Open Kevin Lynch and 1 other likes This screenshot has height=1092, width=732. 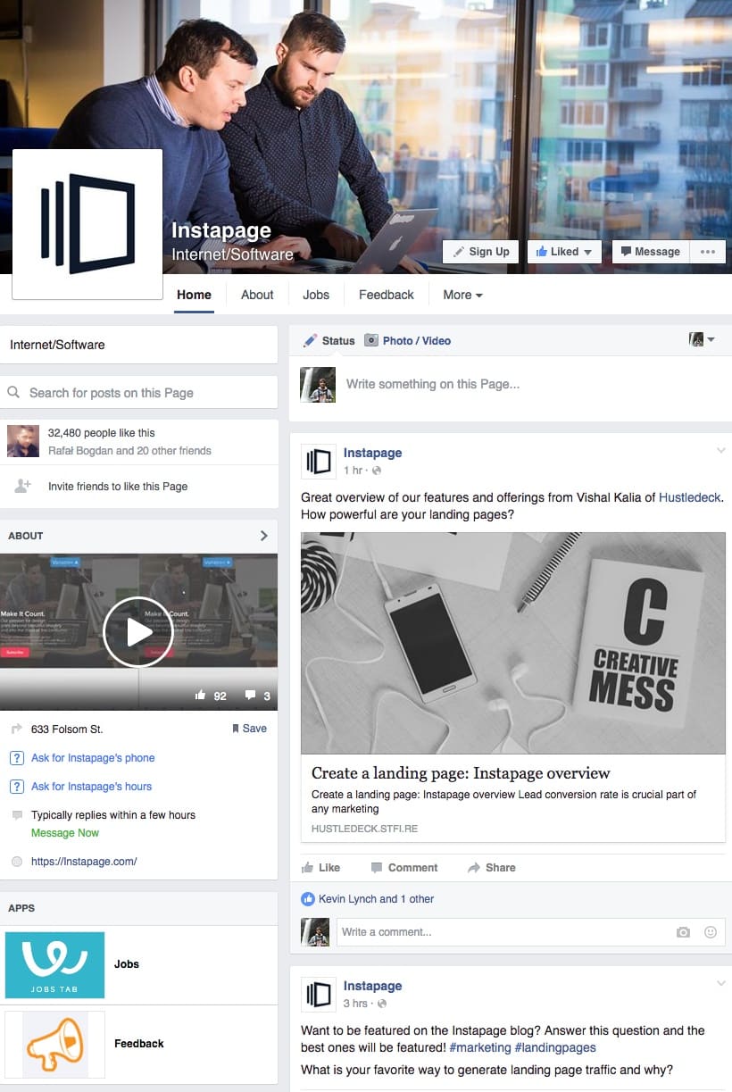[376, 899]
